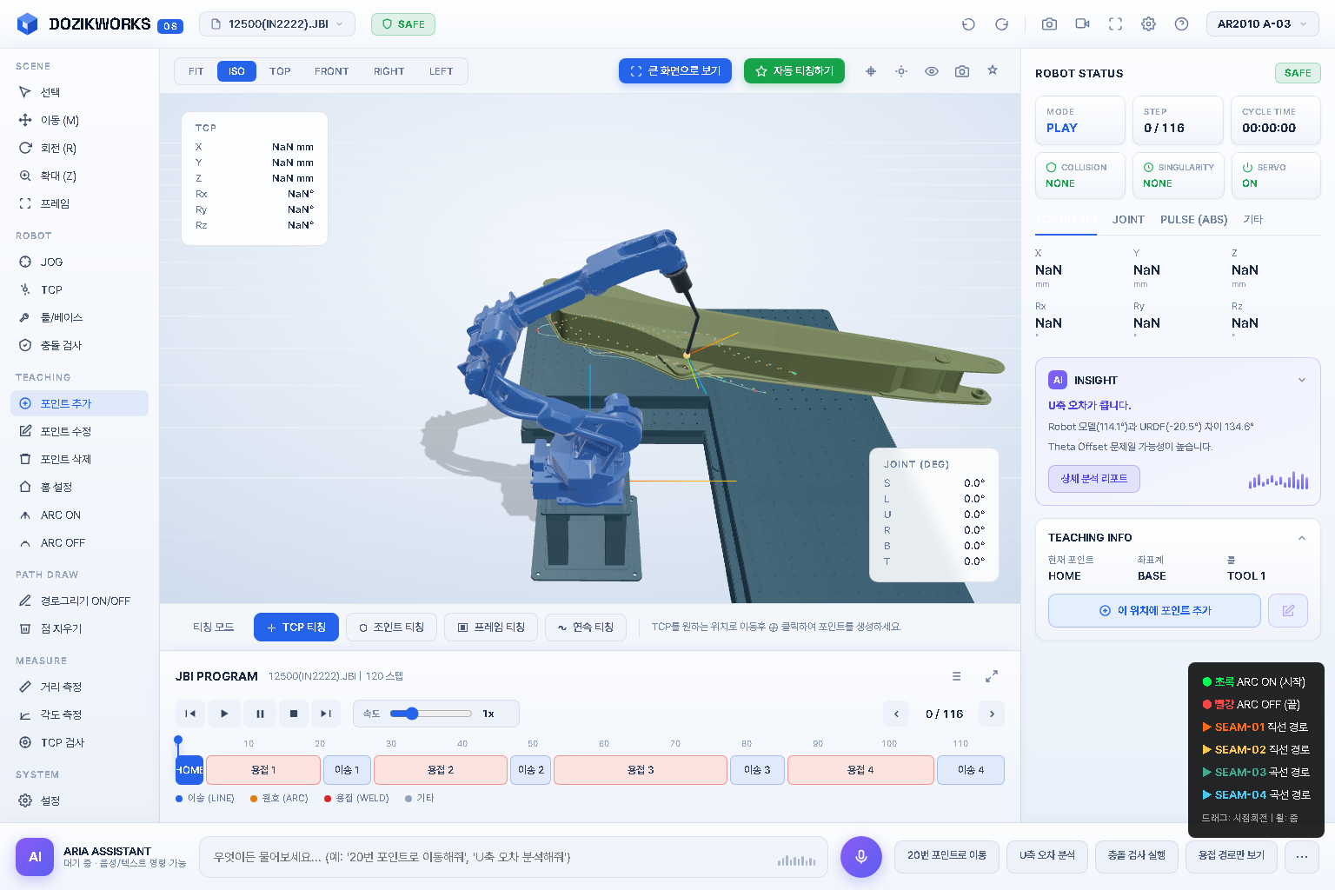Open the PULSE (ABS) tab

point(1193,220)
